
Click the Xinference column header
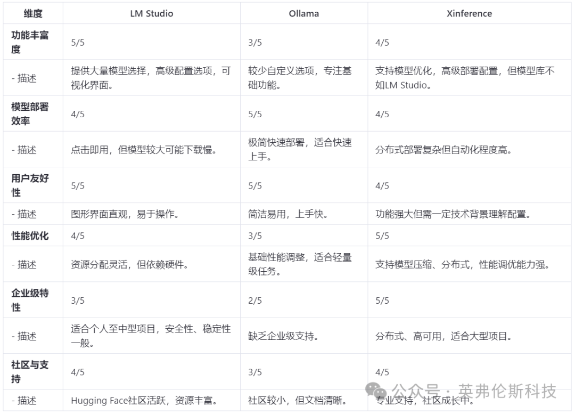coord(469,13)
